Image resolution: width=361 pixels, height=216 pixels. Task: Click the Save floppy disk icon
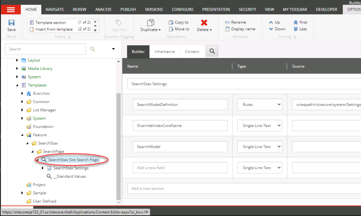coord(11,22)
